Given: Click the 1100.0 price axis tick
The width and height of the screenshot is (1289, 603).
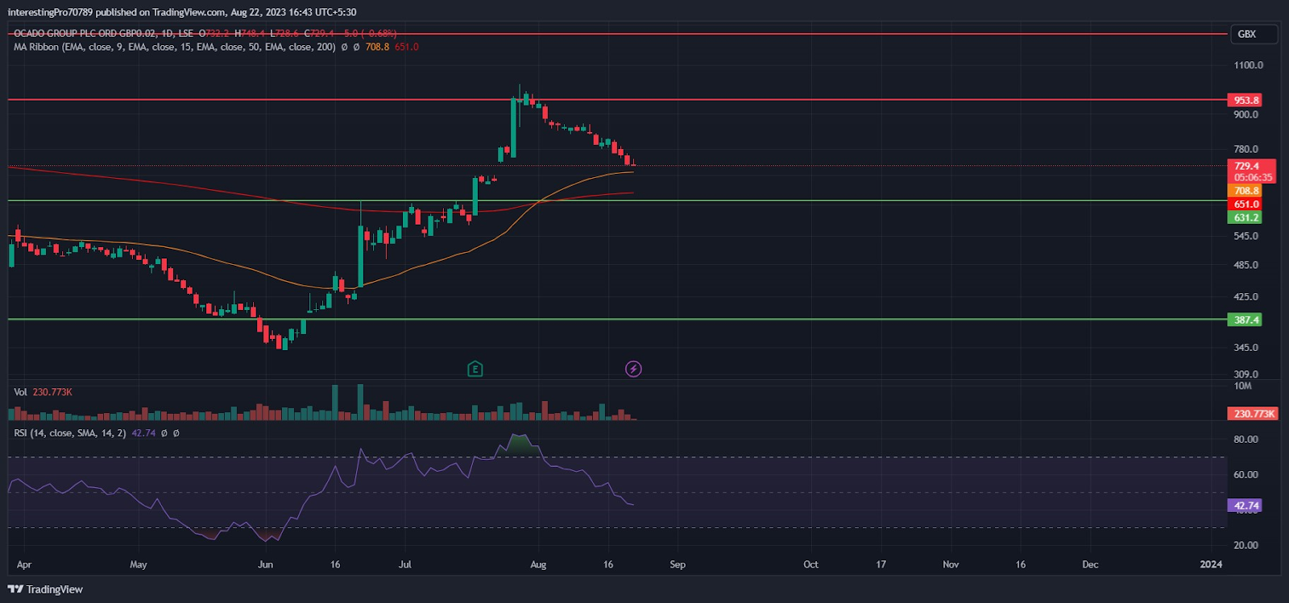Looking at the screenshot, I should point(1248,65).
